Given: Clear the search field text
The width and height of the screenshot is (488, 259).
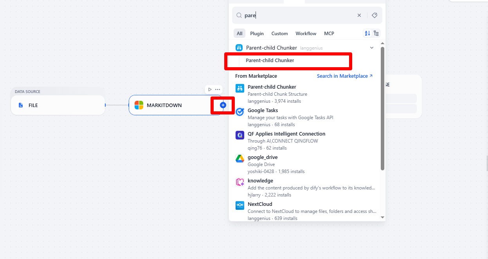Looking at the screenshot, I should click(359, 15).
